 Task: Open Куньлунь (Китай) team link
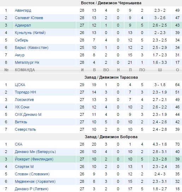(x=30, y=33)
